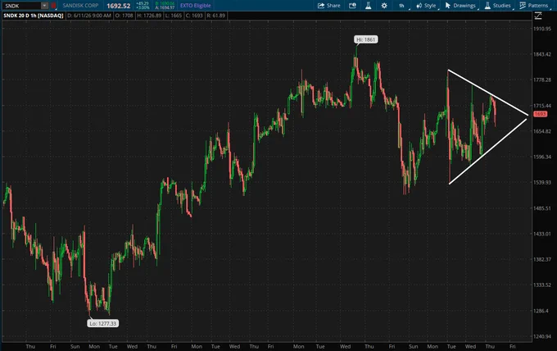
Task: Open the SNDK symbol dropdown arrow
Action: 44,6
